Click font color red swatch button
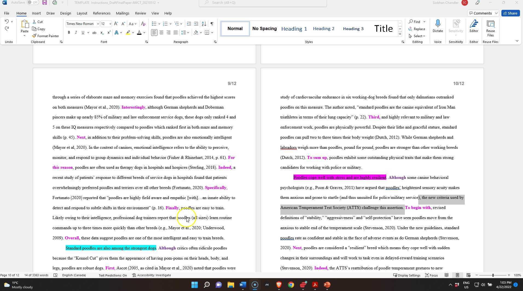 [x=139, y=33]
